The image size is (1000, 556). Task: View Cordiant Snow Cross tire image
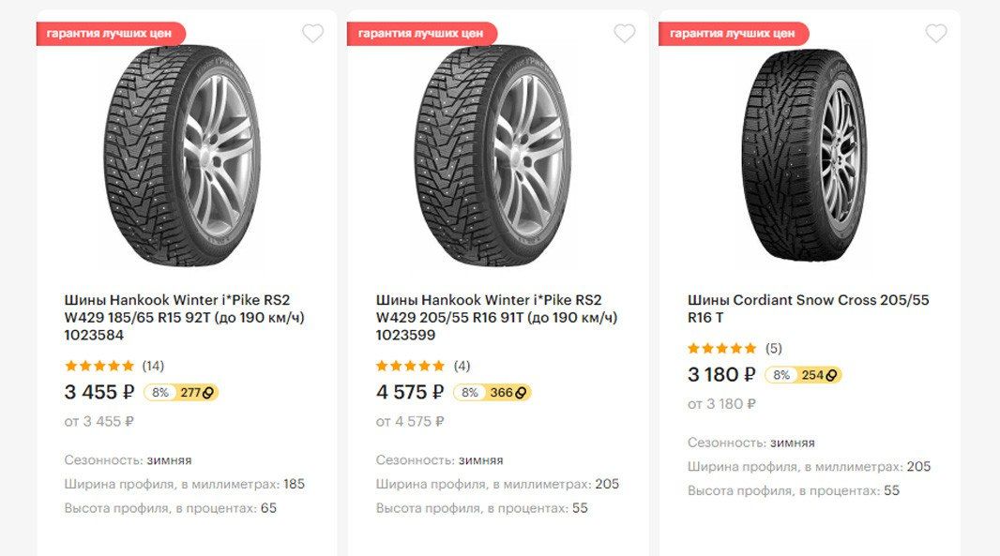pyautogui.click(x=803, y=155)
